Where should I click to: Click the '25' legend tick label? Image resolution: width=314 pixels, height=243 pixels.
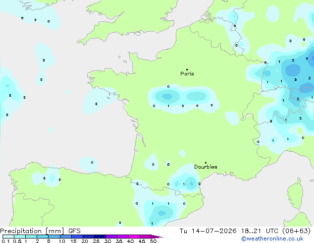coord(96,241)
